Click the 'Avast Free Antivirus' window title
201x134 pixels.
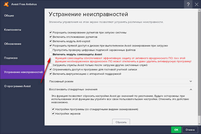[24, 4]
